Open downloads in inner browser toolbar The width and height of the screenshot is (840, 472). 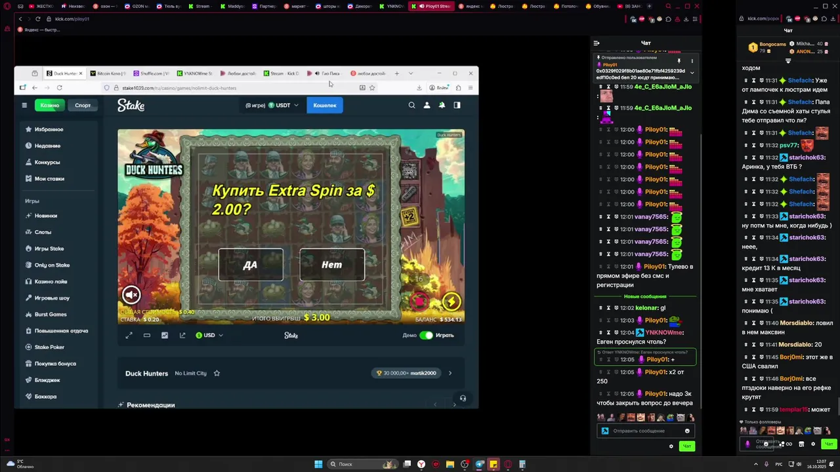click(x=419, y=87)
